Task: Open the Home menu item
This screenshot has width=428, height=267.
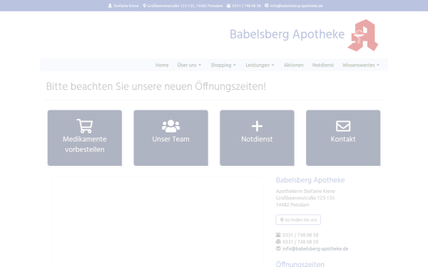Action: click(x=162, y=65)
